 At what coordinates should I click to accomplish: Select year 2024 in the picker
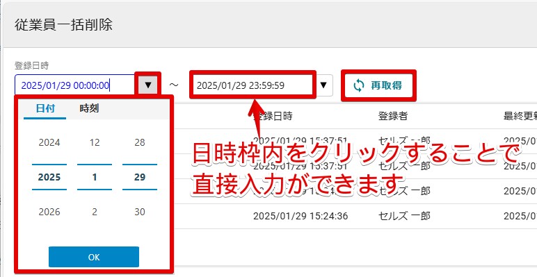(49, 142)
